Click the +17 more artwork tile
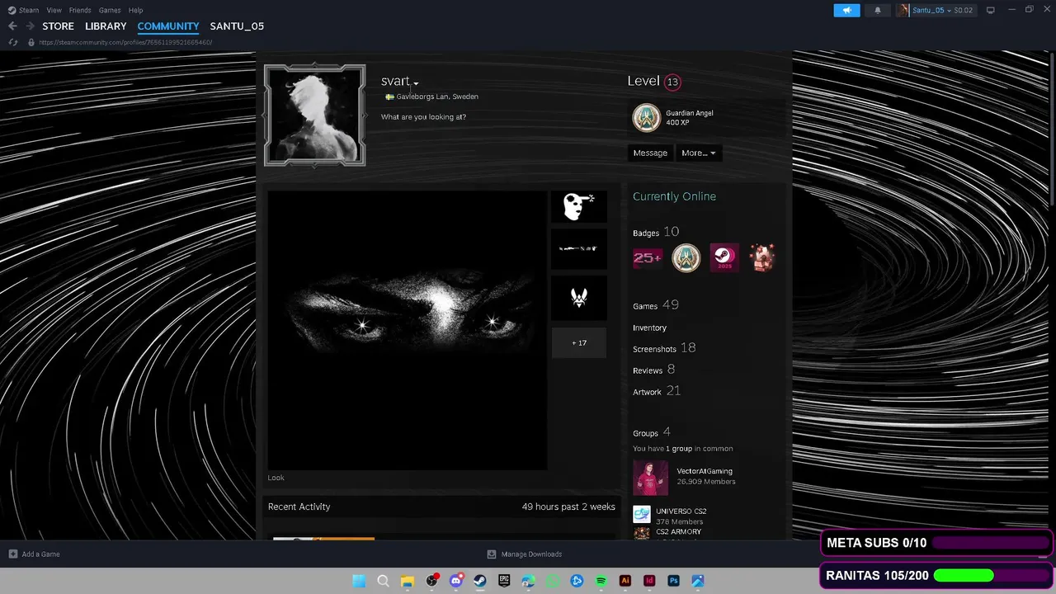1056x594 pixels. click(579, 343)
